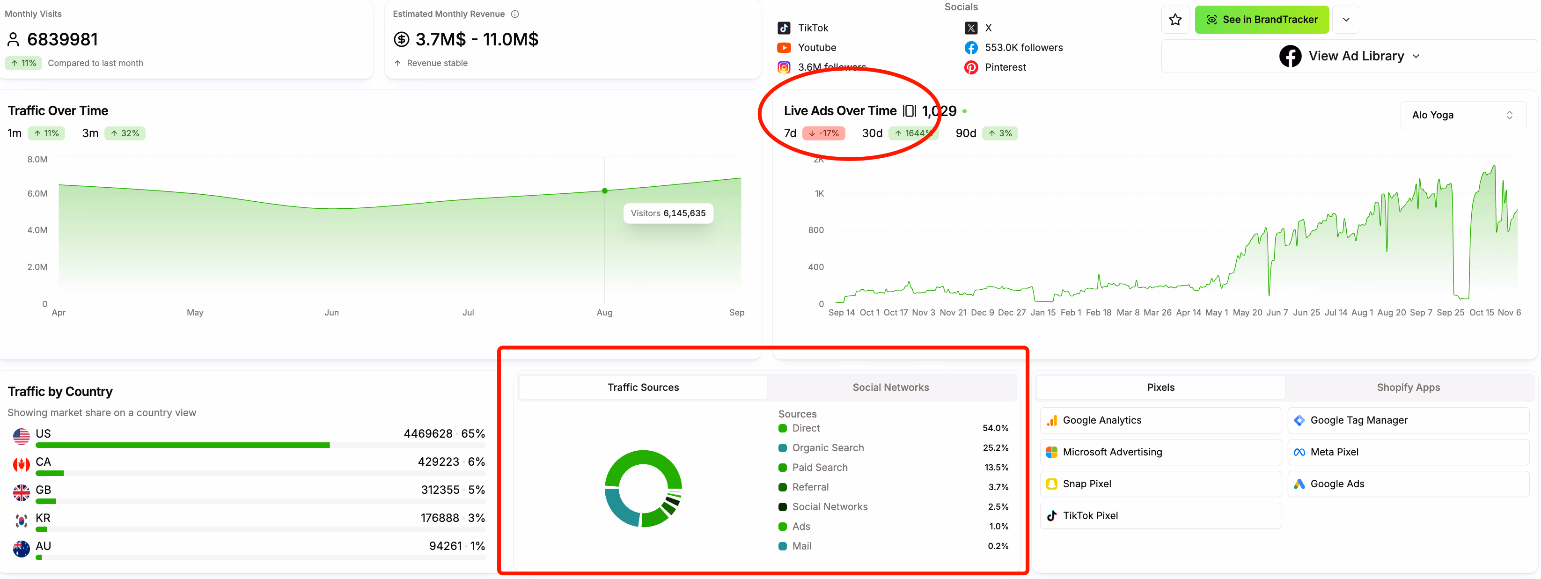Open the X social profile icon
Image resolution: width=1541 pixels, height=579 pixels.
coord(971,28)
